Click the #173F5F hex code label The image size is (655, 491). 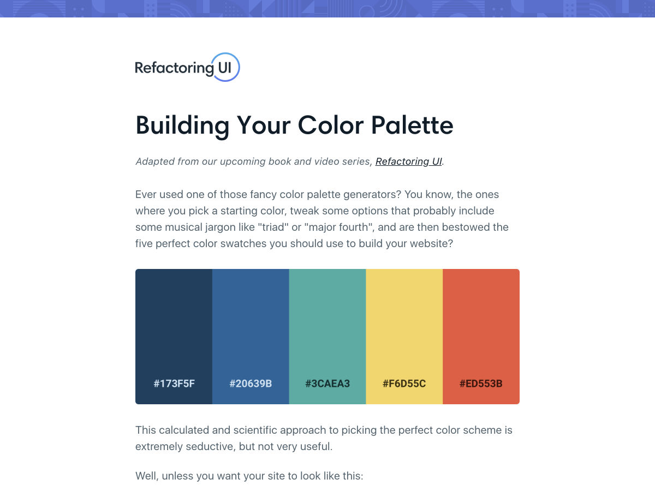click(x=174, y=384)
